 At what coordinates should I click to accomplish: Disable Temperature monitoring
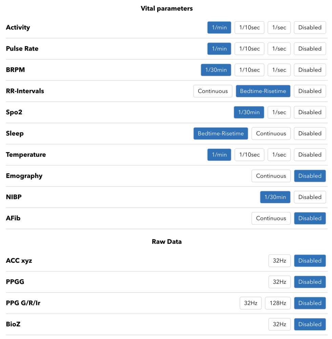(310, 155)
